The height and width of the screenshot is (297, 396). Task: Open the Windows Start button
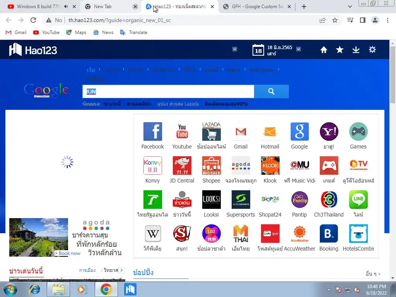point(10,289)
